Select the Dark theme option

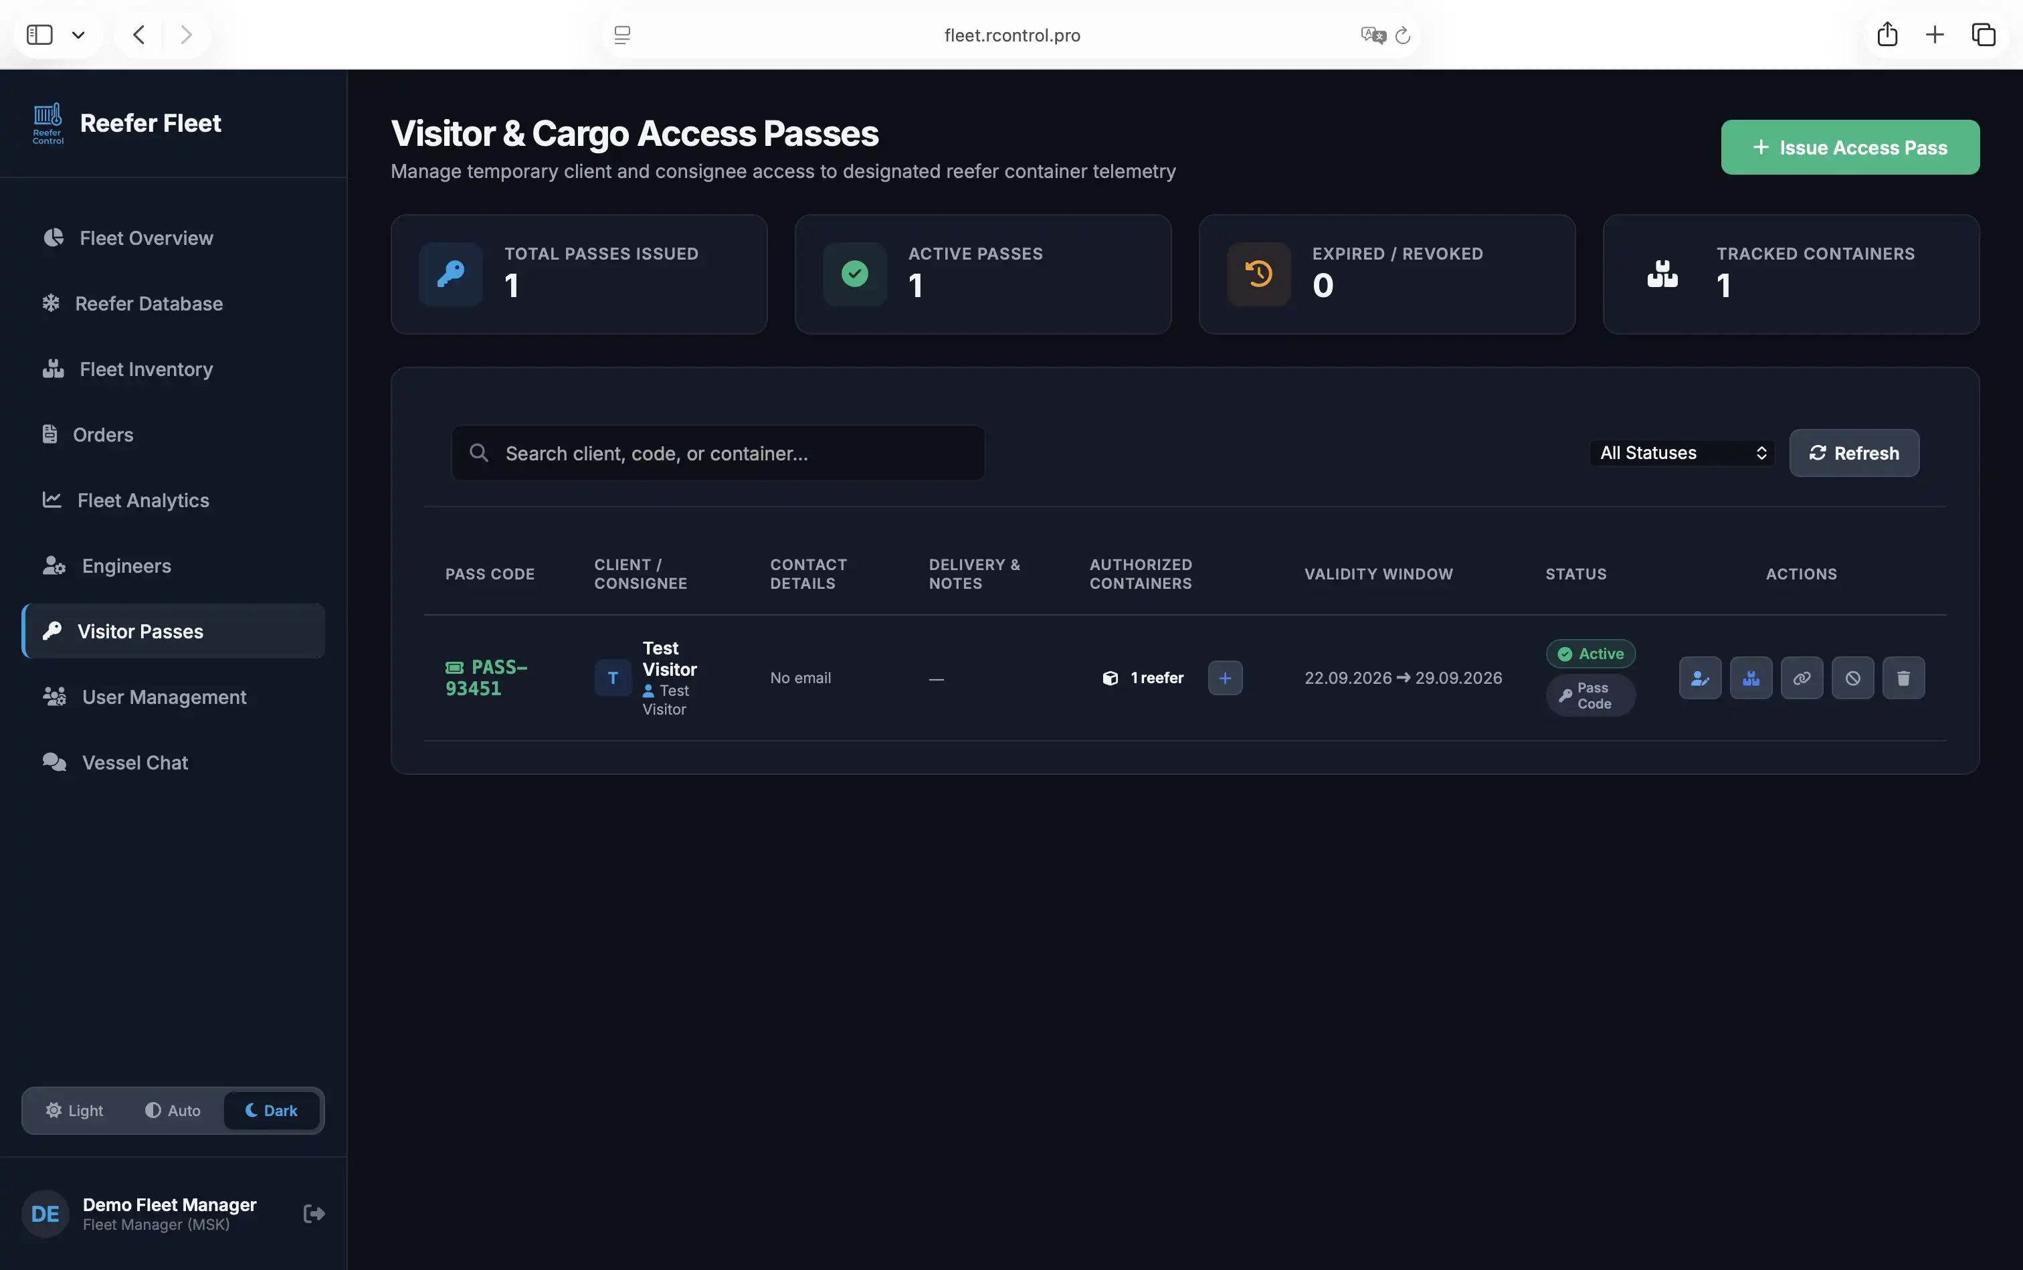click(x=271, y=1110)
